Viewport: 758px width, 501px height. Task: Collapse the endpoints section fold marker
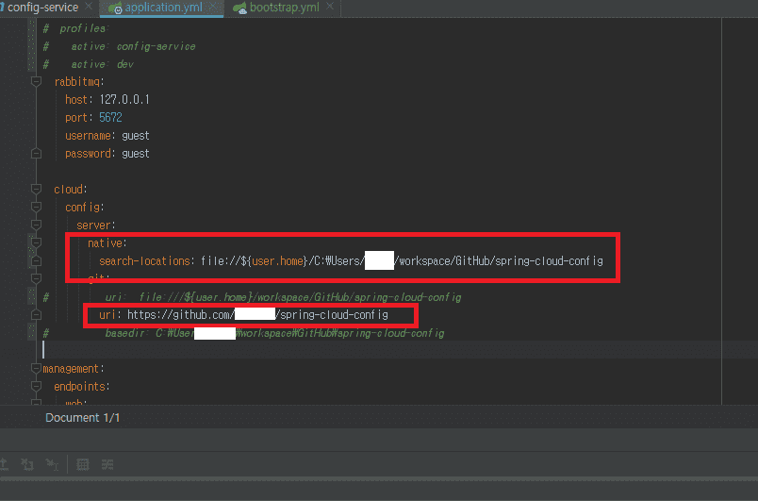pyautogui.click(x=36, y=387)
